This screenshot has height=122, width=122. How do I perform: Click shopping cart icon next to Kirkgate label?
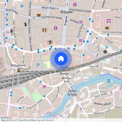81,22
